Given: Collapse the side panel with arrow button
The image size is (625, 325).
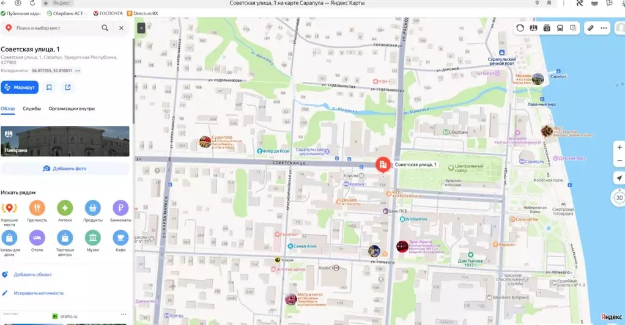Looking at the screenshot, I should (x=141, y=28).
